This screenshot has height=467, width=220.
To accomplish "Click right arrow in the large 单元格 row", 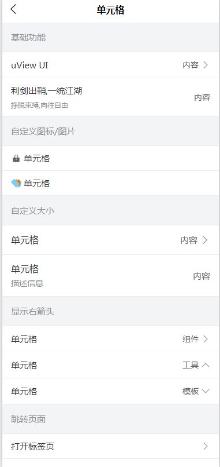I will (x=205, y=240).
